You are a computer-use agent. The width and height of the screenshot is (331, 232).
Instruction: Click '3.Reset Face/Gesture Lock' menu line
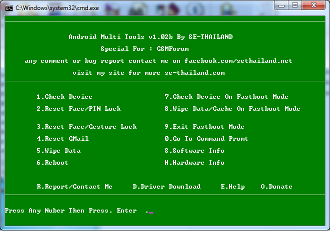pos(86,127)
